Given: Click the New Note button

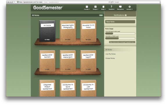Looking at the screenshot, I should coord(120,22).
